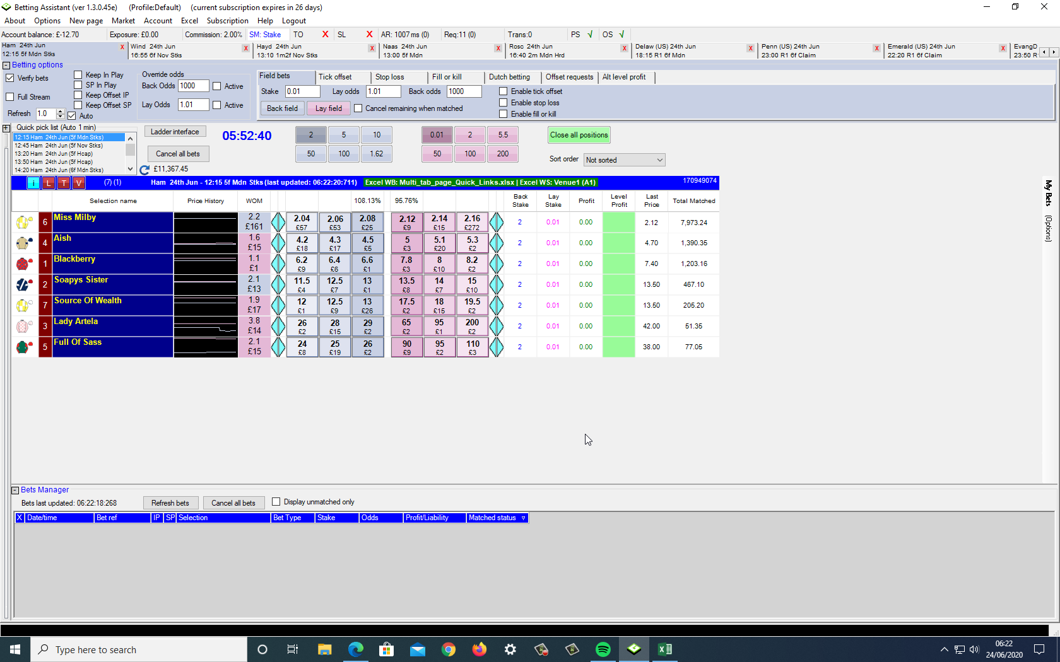Click the red 'T' icon in market header
Image resolution: width=1060 pixels, height=662 pixels.
tap(64, 183)
